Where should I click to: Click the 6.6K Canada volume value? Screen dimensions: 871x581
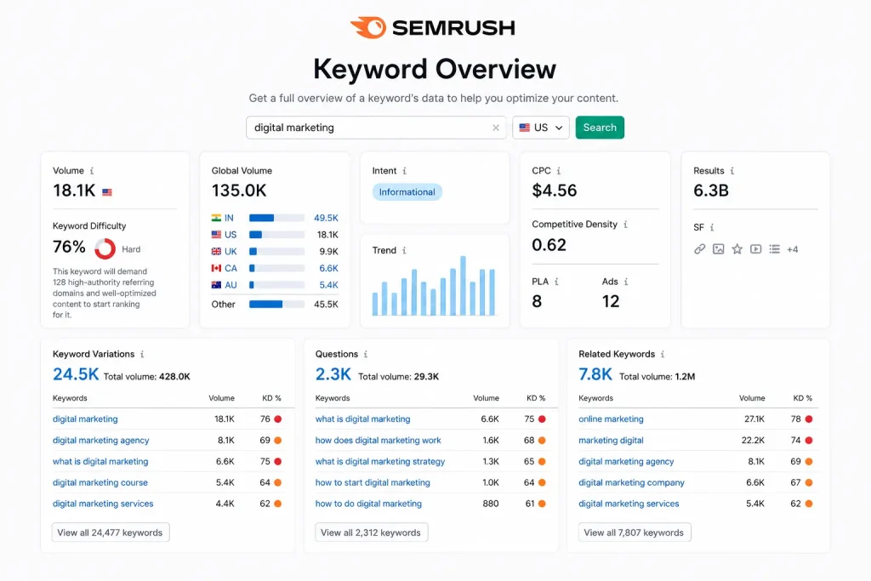click(329, 268)
